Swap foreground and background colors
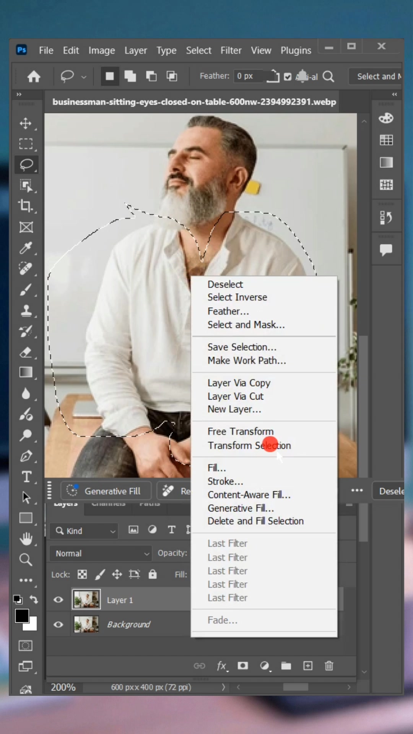This screenshot has width=413, height=734. (34, 599)
